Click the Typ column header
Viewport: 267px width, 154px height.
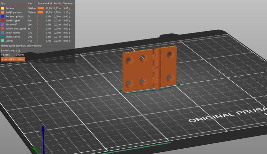pyautogui.click(x=3, y=3)
